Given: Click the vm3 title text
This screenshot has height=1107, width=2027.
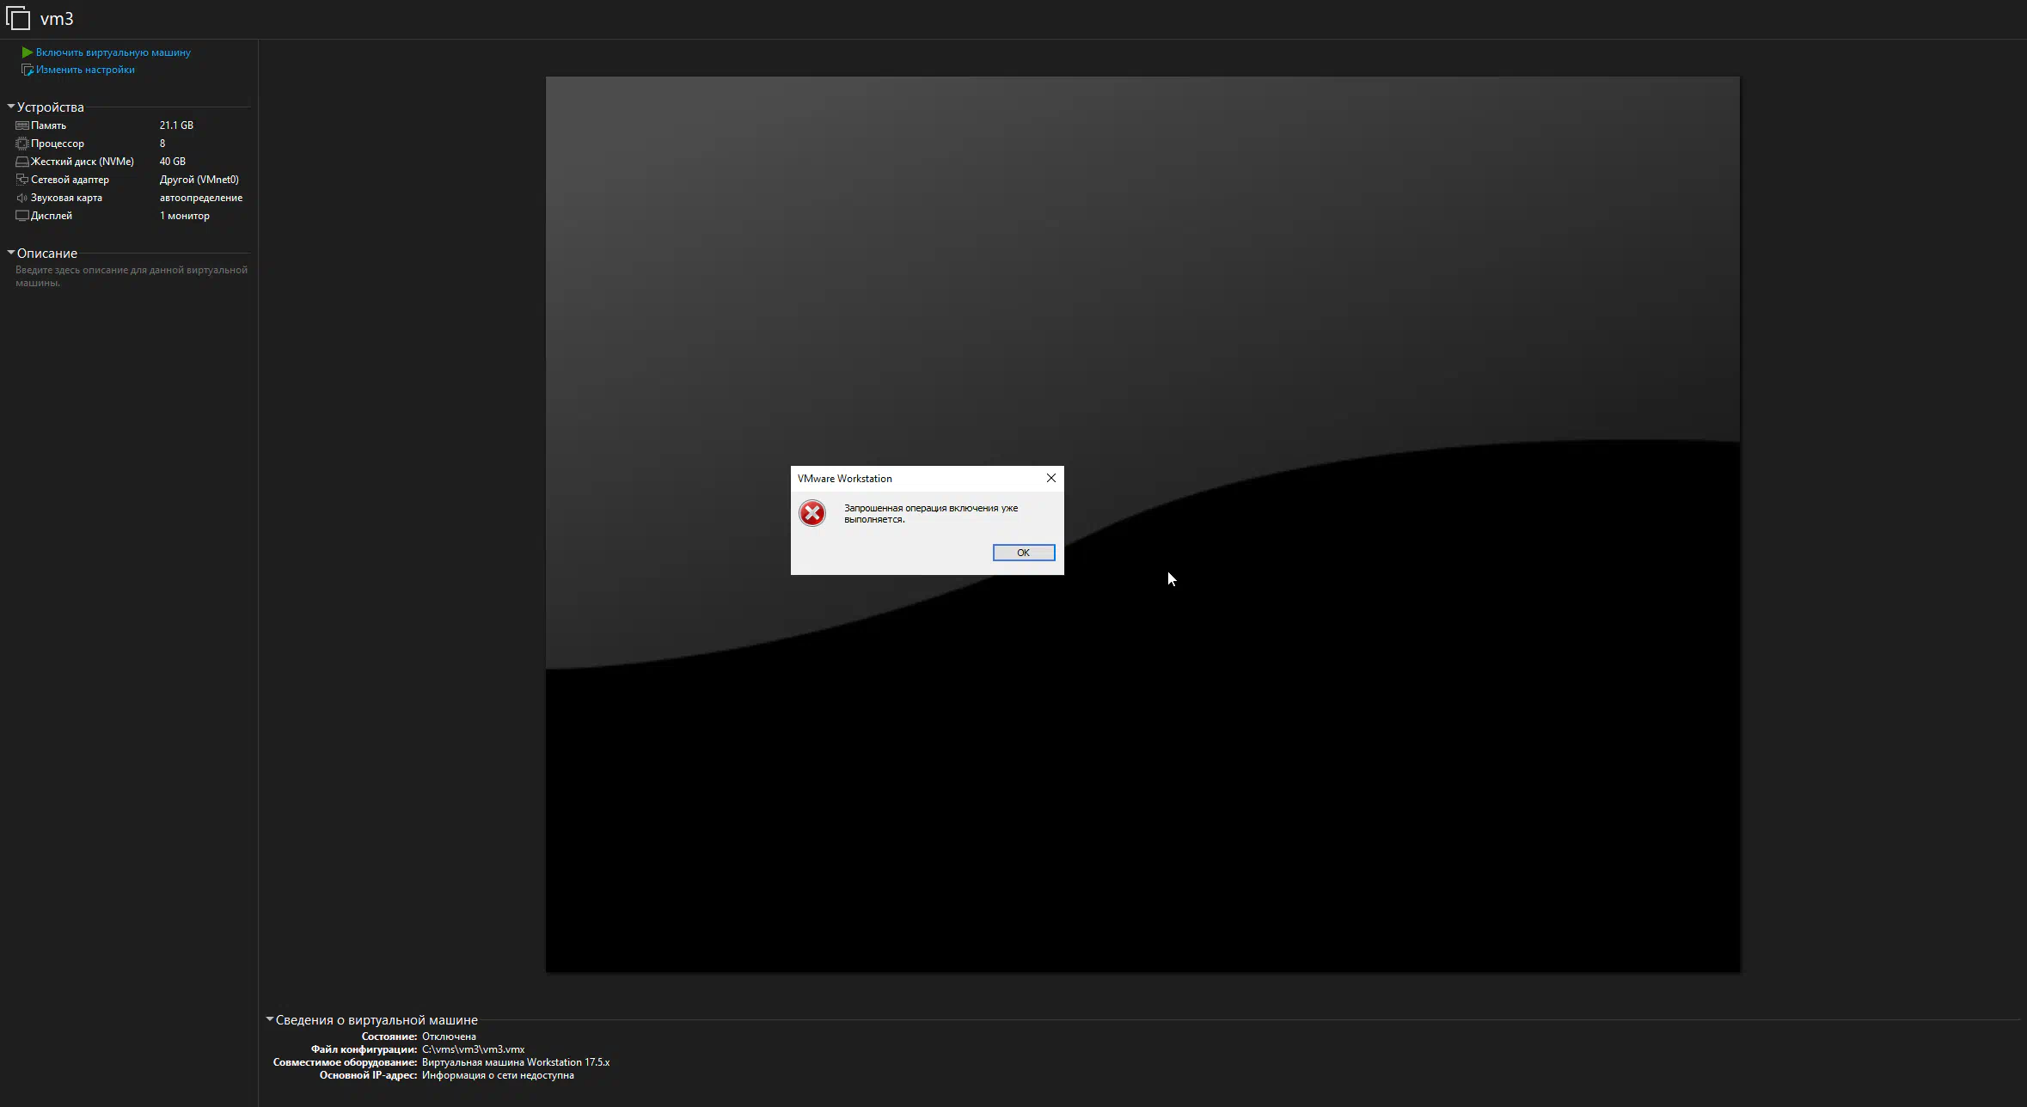Looking at the screenshot, I should (x=57, y=18).
